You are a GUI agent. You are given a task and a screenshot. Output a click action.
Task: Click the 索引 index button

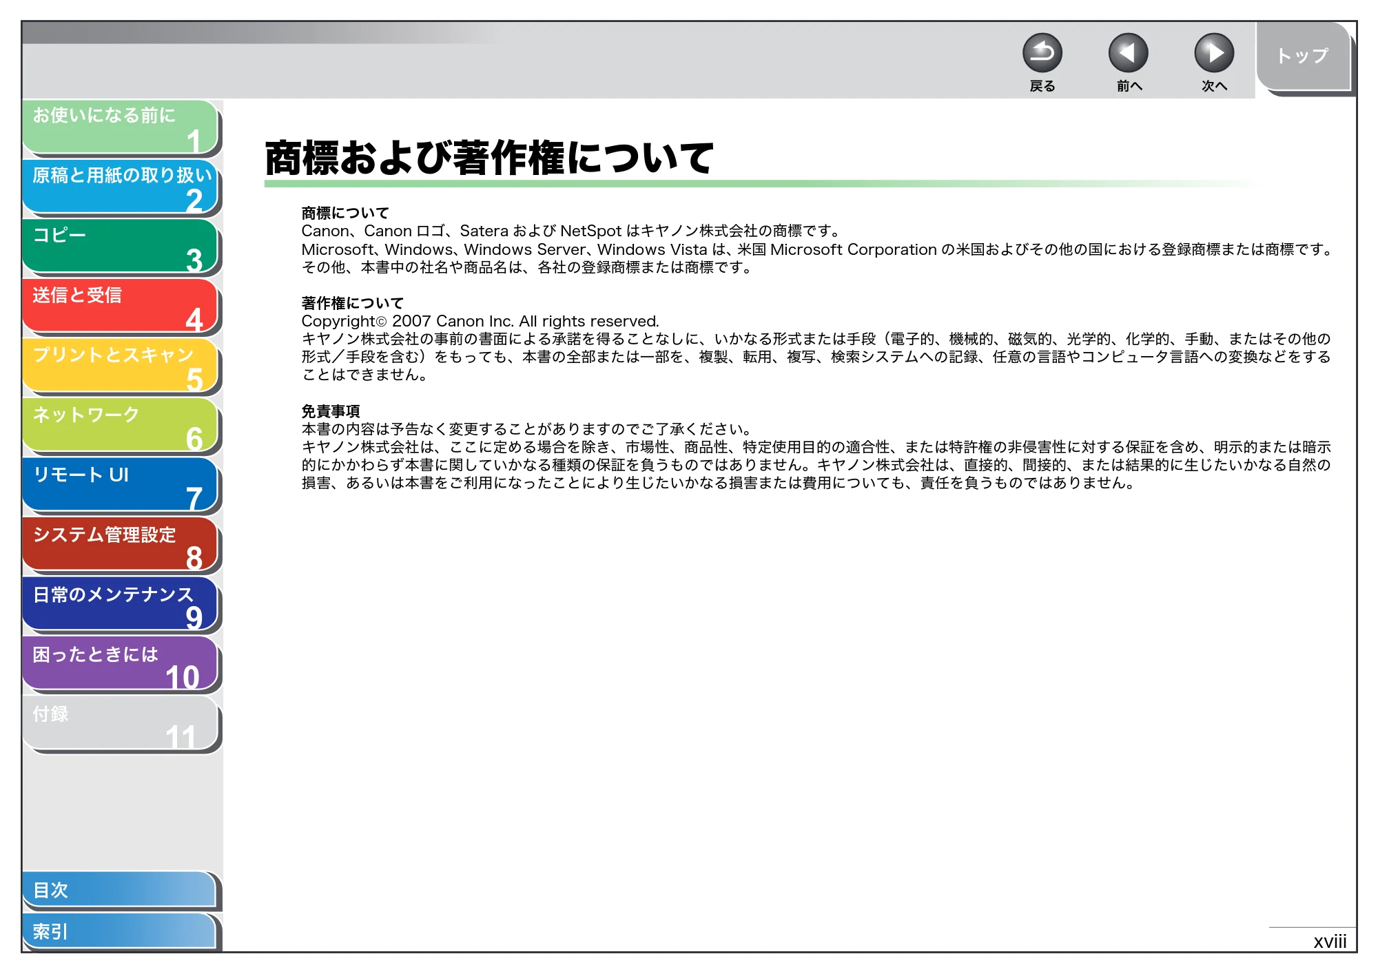[x=119, y=931]
